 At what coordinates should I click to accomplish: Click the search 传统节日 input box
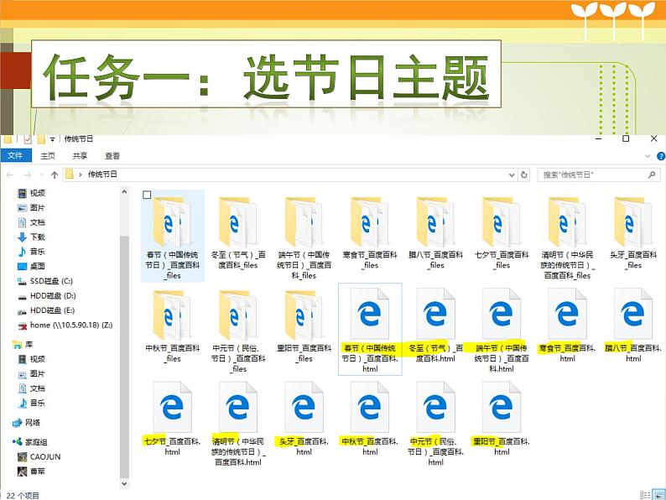[x=592, y=174]
